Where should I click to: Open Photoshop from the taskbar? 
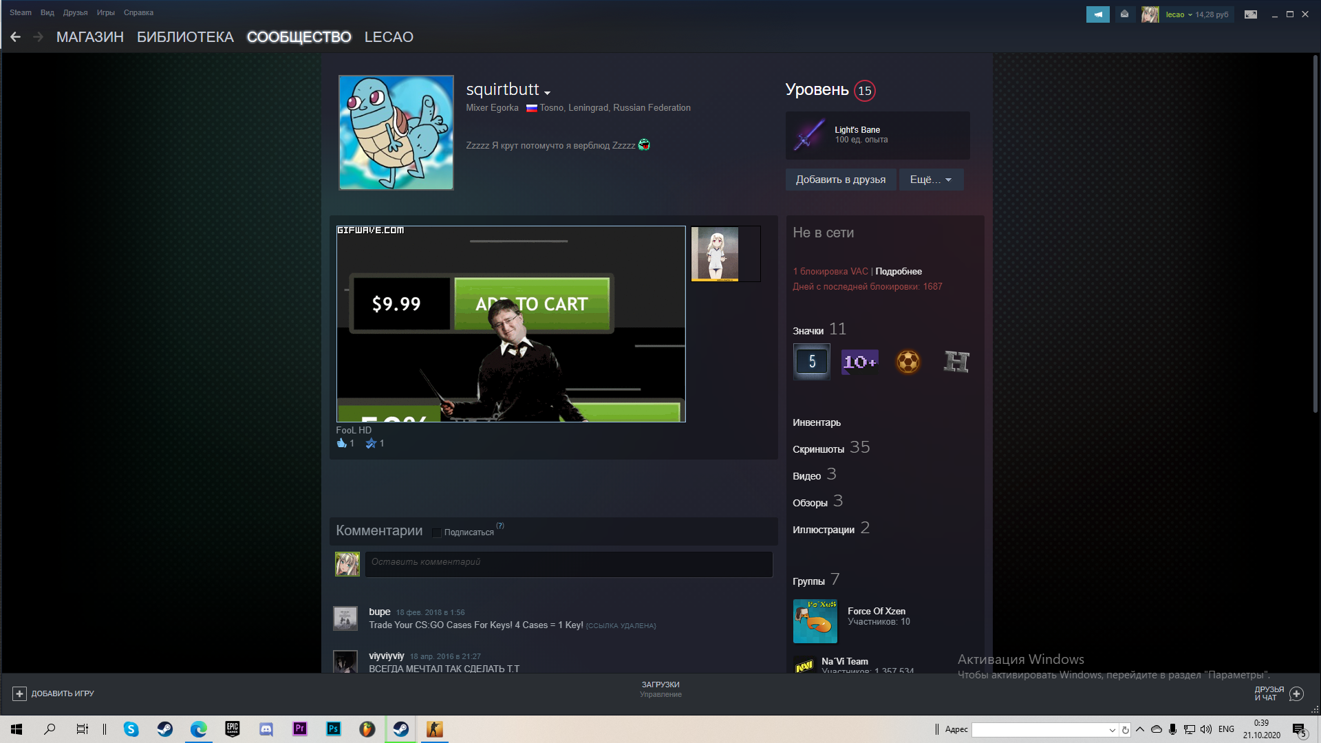(x=334, y=729)
